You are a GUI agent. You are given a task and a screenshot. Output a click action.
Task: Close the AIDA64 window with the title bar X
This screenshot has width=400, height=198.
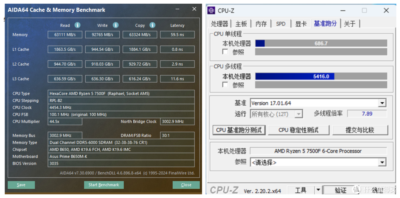194,9
